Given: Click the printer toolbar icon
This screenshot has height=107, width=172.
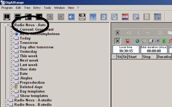Looking at the screenshot, I should coord(82,17).
